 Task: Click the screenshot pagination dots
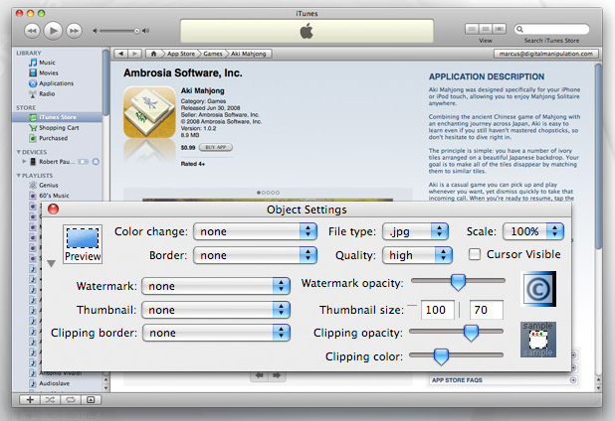(x=268, y=193)
